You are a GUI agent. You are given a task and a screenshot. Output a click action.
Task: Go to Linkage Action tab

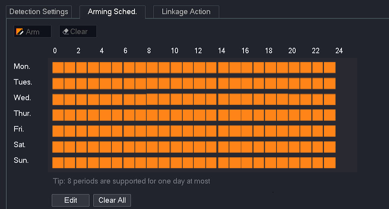click(x=186, y=12)
